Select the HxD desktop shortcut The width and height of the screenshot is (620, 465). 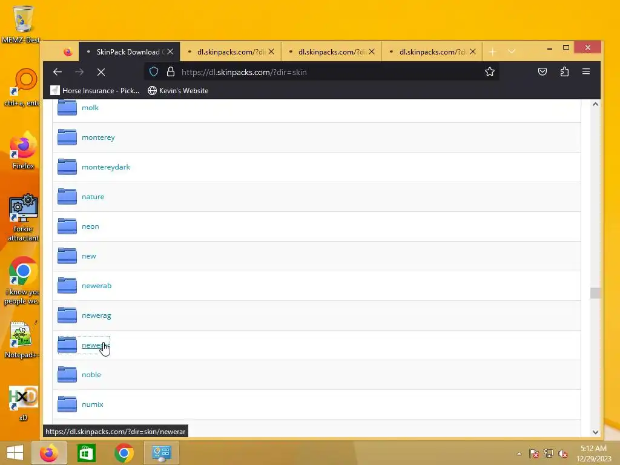[x=23, y=403]
